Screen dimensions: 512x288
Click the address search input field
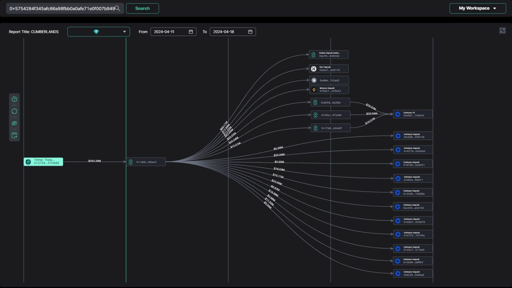pyautogui.click(x=65, y=8)
